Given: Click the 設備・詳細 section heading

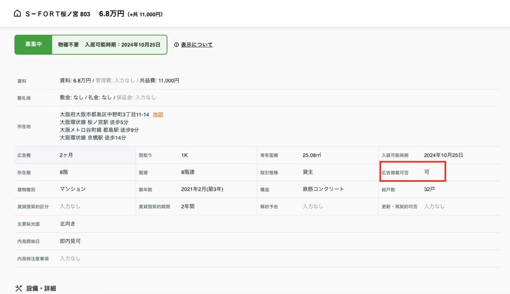Looking at the screenshot, I should pos(41,288).
